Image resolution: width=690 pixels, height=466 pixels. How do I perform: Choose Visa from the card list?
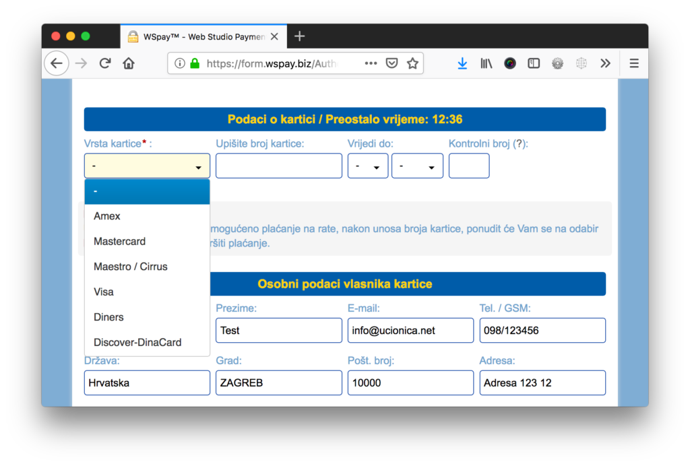pyautogui.click(x=104, y=292)
